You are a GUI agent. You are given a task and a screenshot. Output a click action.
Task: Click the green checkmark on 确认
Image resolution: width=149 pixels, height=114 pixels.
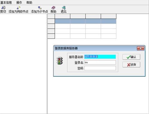tap(128, 57)
